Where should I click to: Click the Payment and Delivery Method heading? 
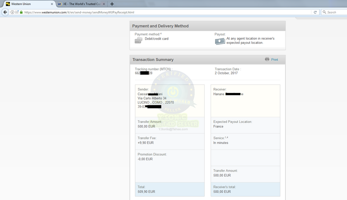click(160, 26)
